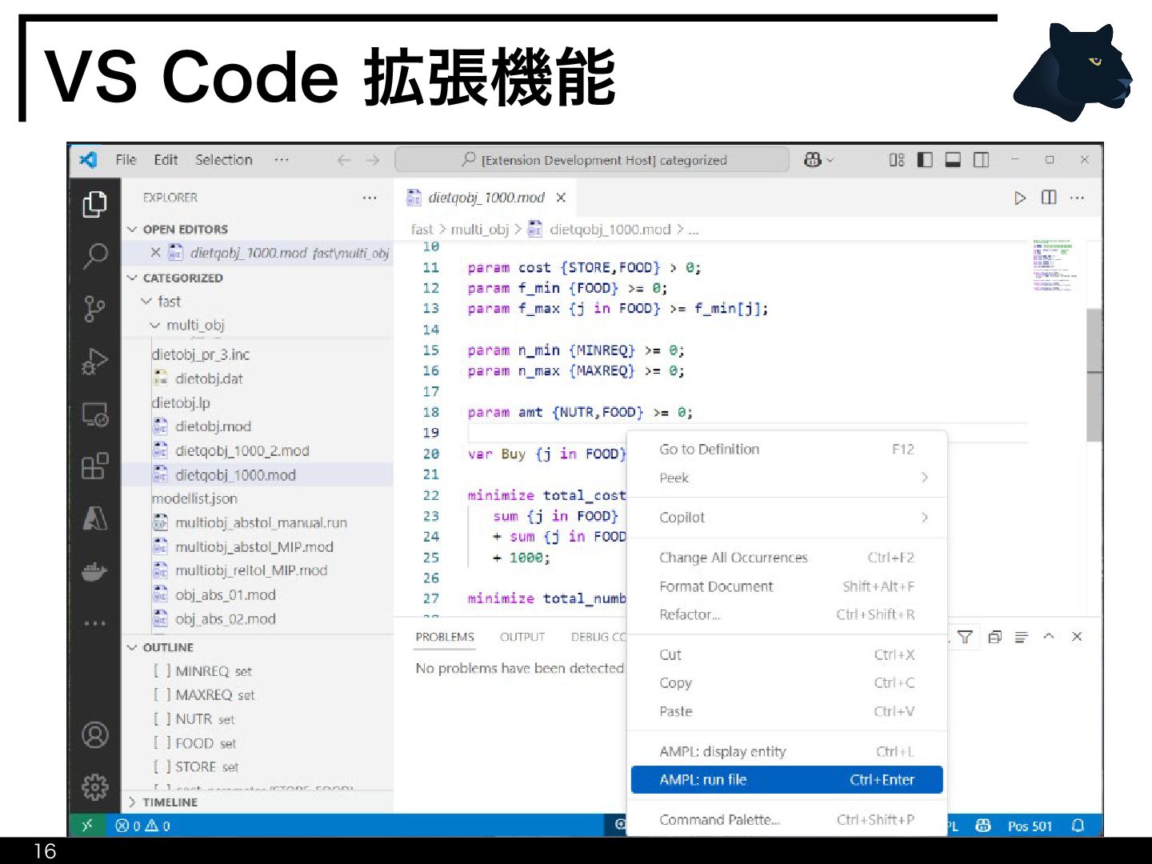Click the remote window status bar icon
Viewport: 1152px width, 864px height.
pos(87,826)
